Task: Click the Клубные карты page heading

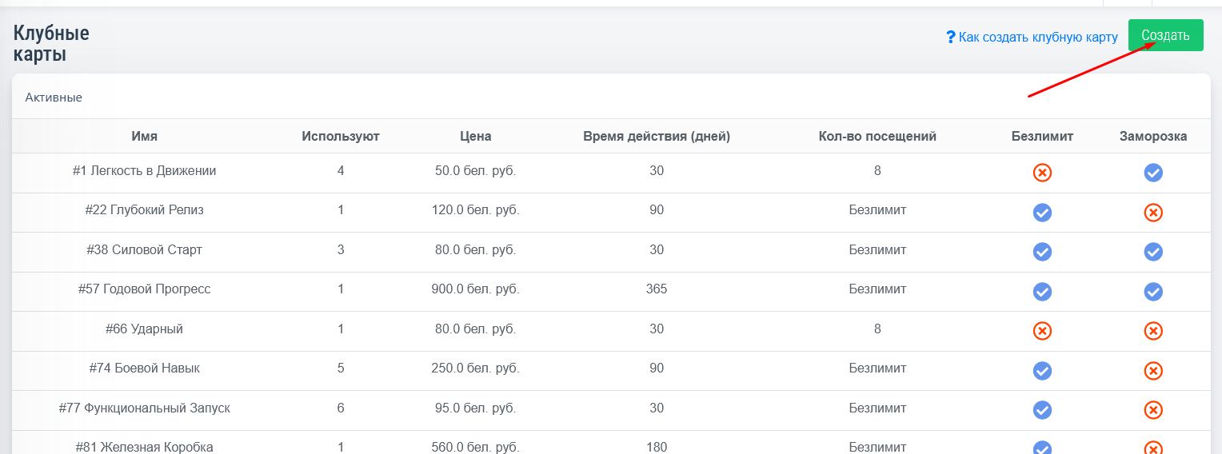Action: pyautogui.click(x=51, y=44)
